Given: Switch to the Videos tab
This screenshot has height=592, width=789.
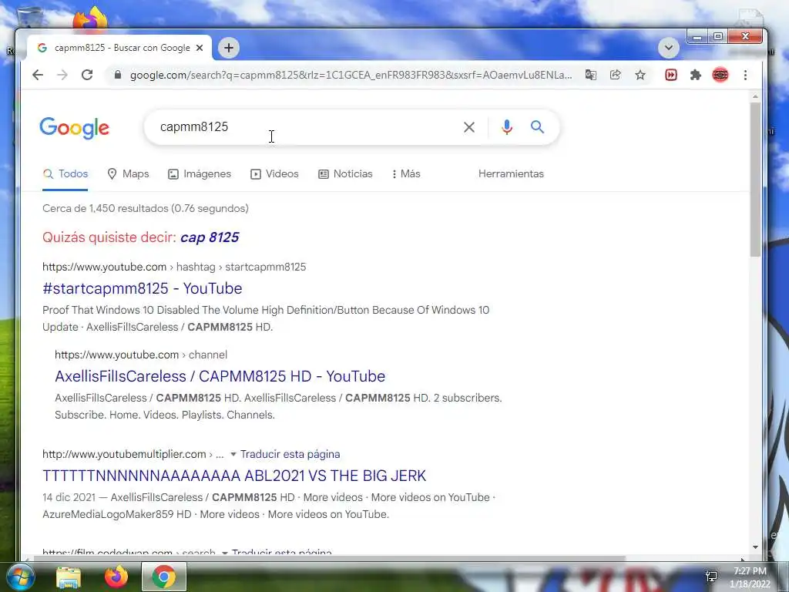Looking at the screenshot, I should point(274,173).
